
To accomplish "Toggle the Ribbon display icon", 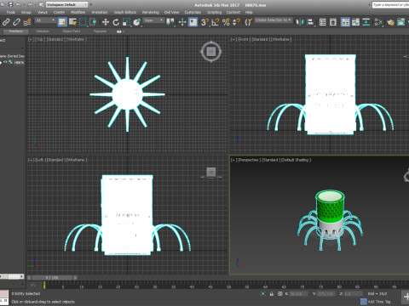I will point(345,22).
